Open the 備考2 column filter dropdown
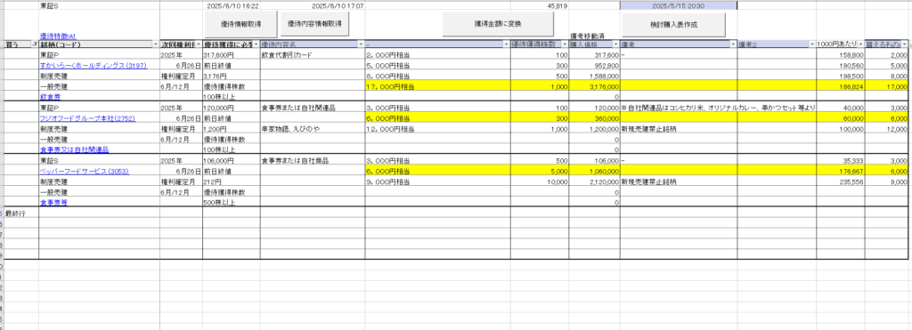This screenshot has height=330, width=912. tap(812, 44)
